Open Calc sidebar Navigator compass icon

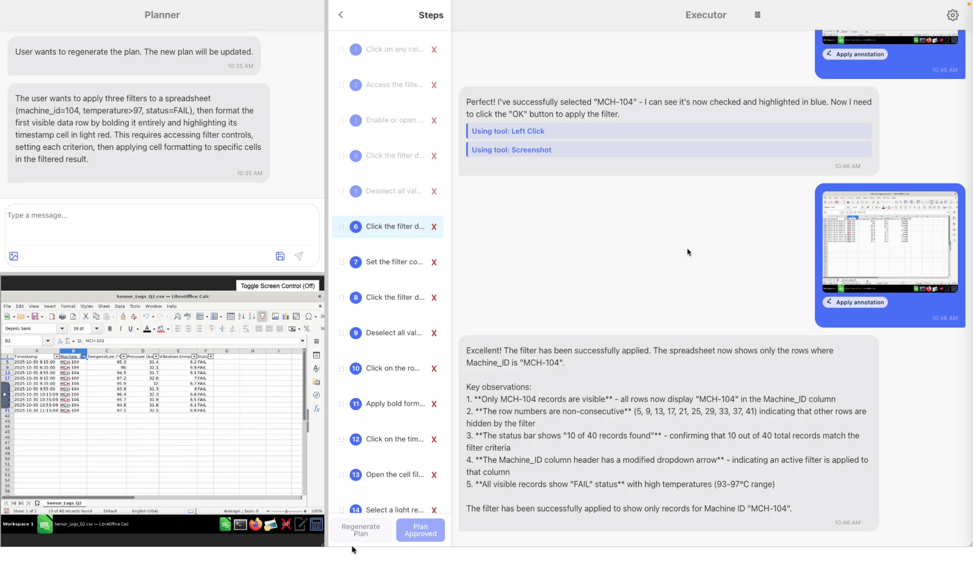(317, 396)
